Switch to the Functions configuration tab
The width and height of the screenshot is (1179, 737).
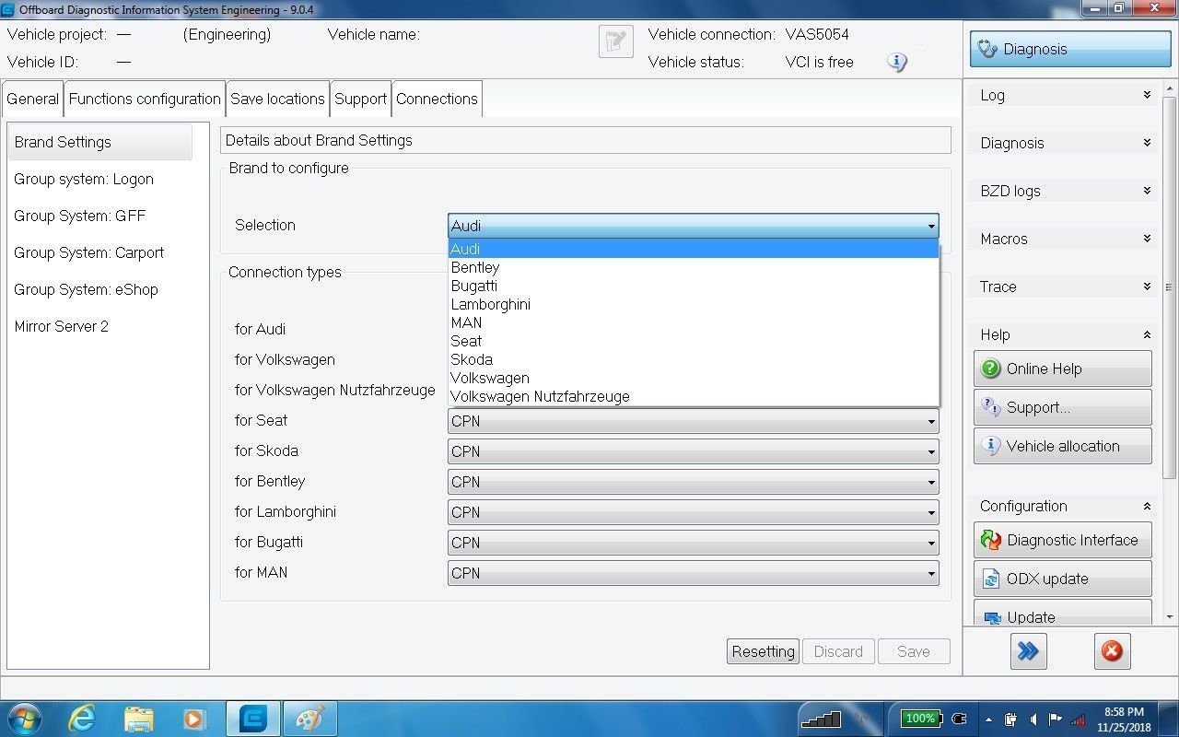pyautogui.click(x=145, y=99)
